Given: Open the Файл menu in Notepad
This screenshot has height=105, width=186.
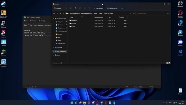Looking at the screenshot, I should tap(26, 21).
